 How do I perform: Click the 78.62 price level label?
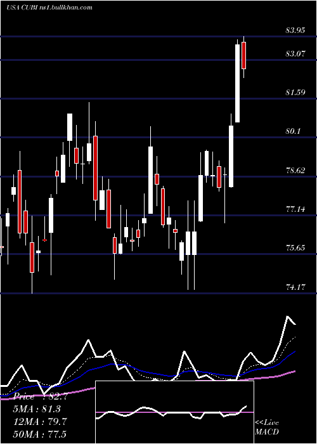(295, 170)
